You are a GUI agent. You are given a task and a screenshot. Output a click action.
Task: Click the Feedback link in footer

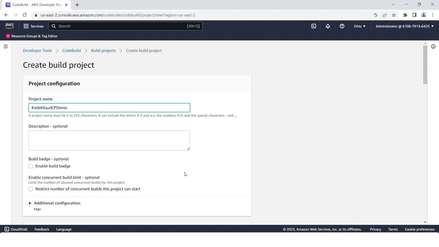coord(42,229)
